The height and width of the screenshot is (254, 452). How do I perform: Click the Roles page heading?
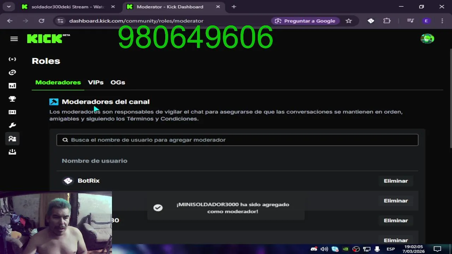click(46, 61)
